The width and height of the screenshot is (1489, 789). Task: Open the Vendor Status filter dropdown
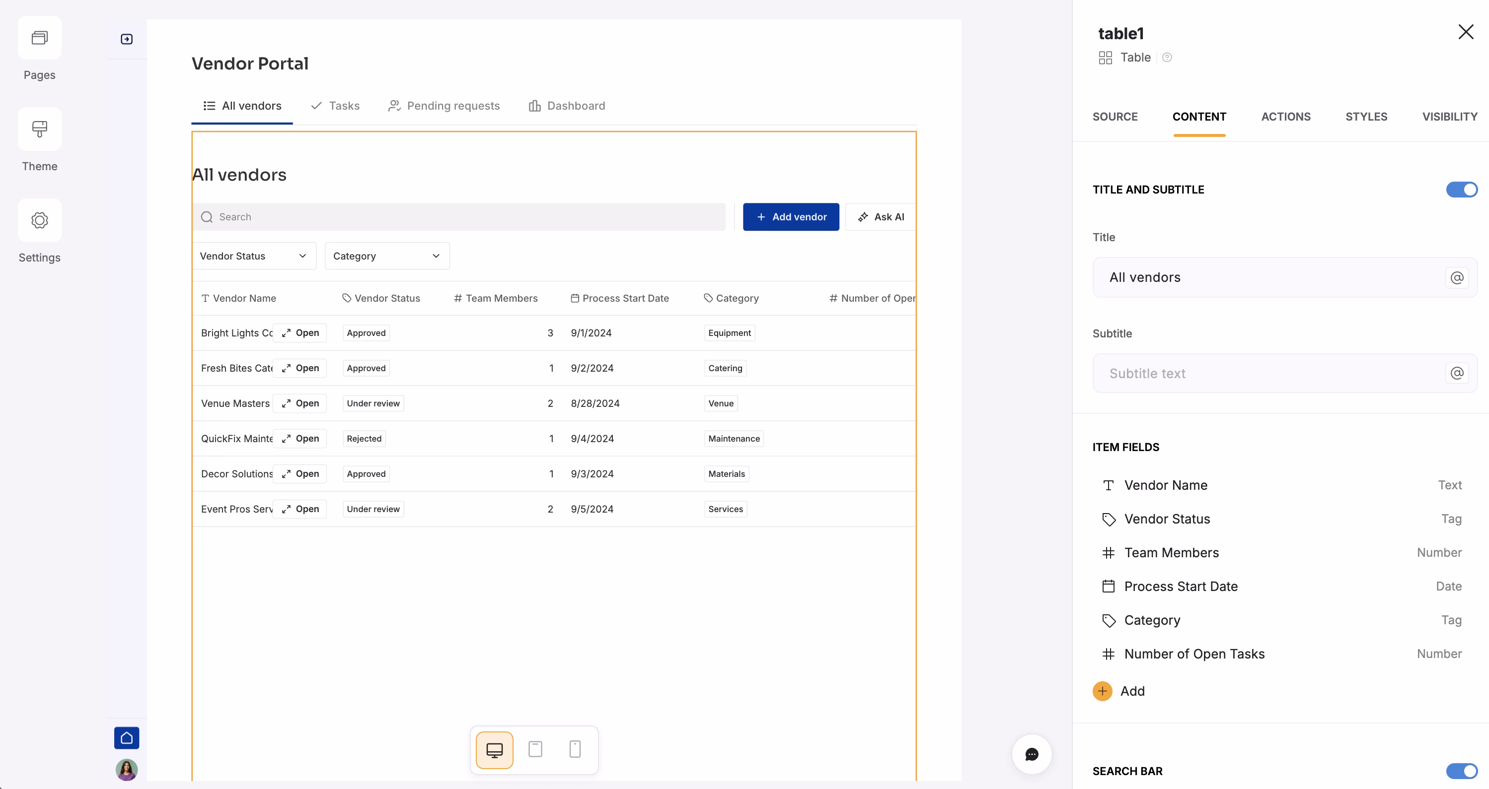click(x=254, y=255)
